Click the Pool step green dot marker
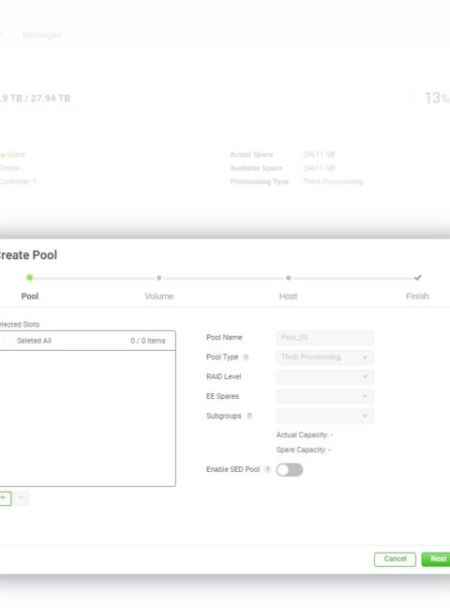This screenshot has height=610, width=450. coord(30,278)
